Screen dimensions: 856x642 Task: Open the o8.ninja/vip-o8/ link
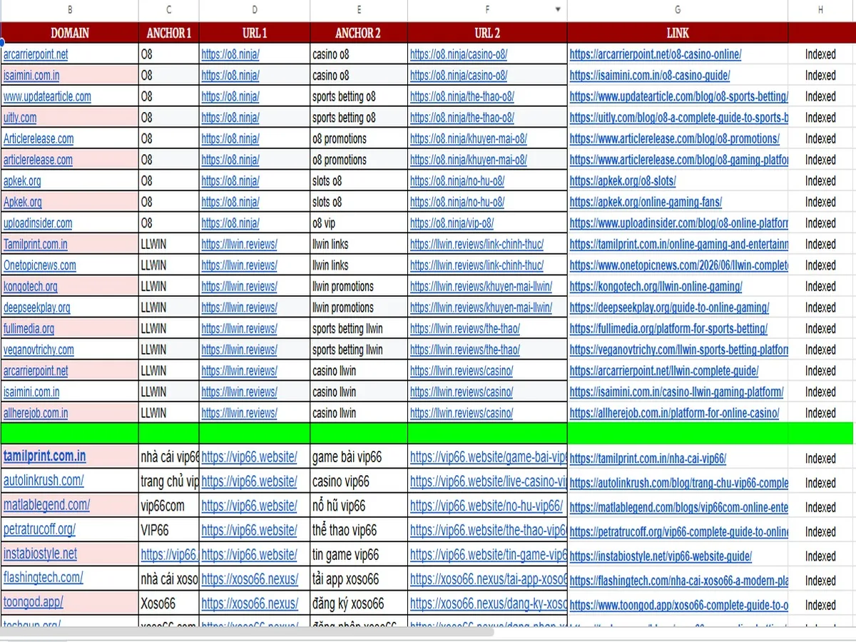(x=452, y=223)
